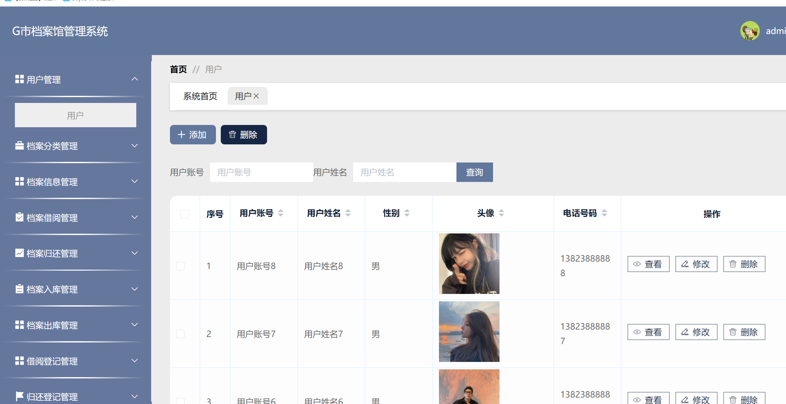Click the 用户姓名 search input field
This screenshot has width=786, height=404.
[x=404, y=172]
